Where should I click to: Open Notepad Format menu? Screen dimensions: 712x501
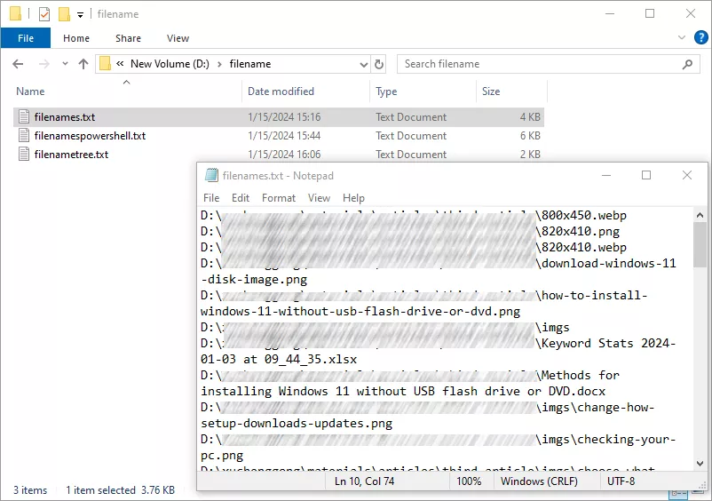(x=279, y=198)
